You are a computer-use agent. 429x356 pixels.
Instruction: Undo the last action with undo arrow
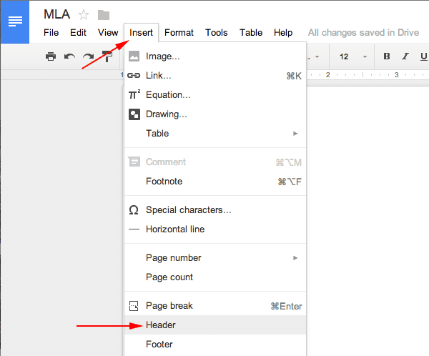(x=69, y=56)
